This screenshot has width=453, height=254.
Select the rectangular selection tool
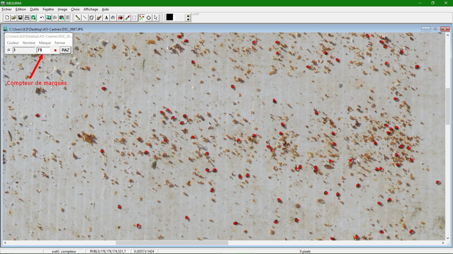pos(134,18)
